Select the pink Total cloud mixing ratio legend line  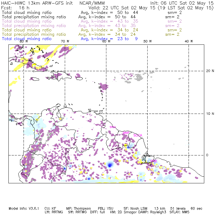click(x=92, y=21)
